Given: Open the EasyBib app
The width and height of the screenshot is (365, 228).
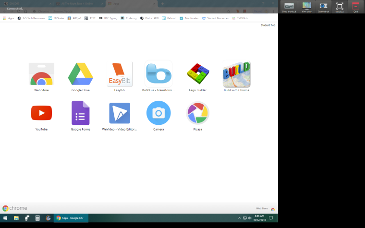Looking at the screenshot, I should (x=120, y=74).
